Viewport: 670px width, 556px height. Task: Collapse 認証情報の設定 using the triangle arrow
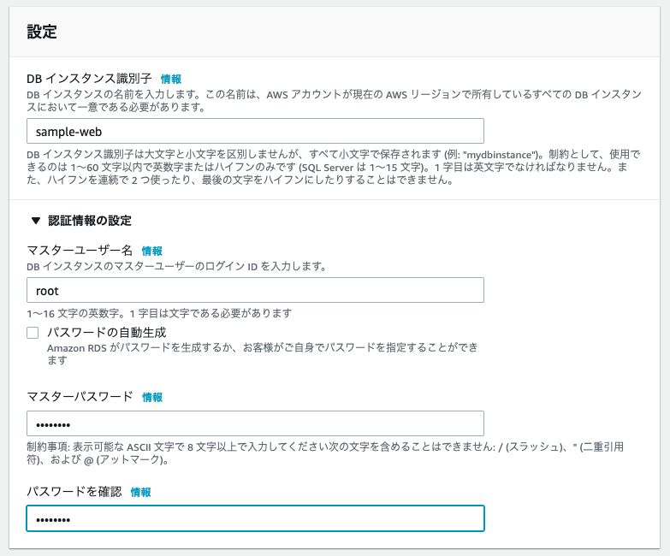click(x=35, y=221)
